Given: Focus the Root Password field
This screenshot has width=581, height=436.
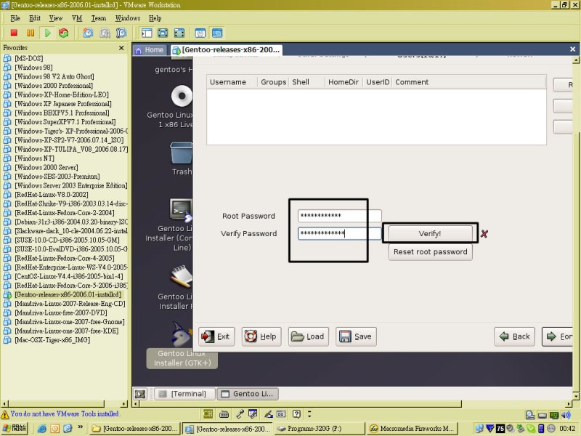Looking at the screenshot, I should click(339, 216).
